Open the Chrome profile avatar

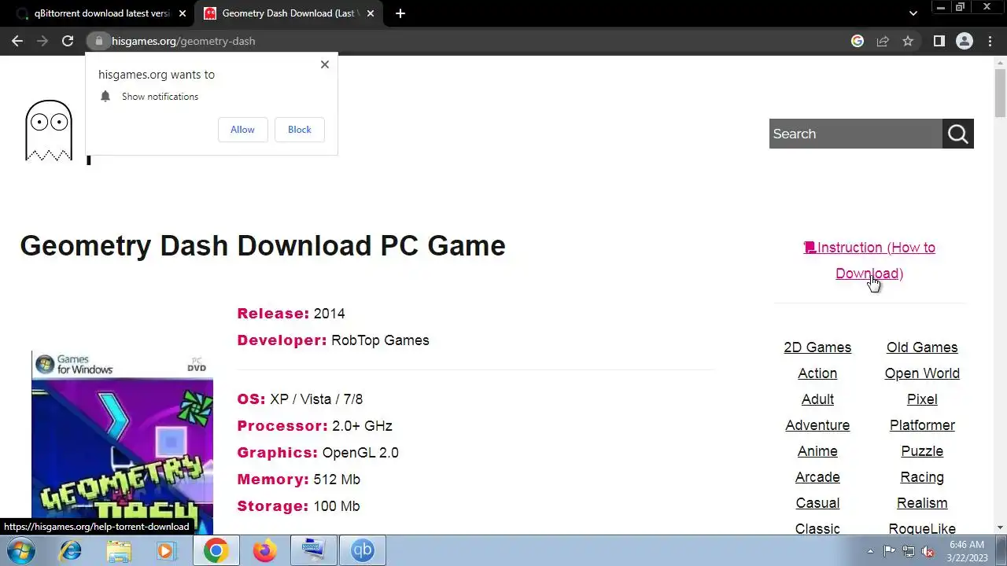pos(965,41)
